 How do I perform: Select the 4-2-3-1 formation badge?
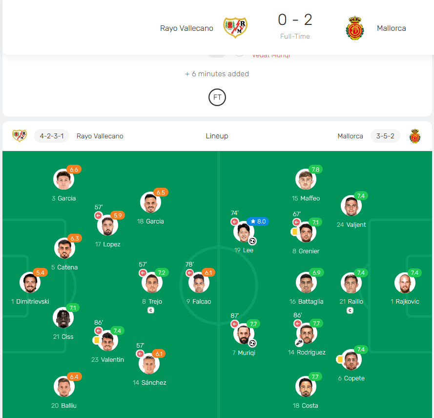point(51,136)
